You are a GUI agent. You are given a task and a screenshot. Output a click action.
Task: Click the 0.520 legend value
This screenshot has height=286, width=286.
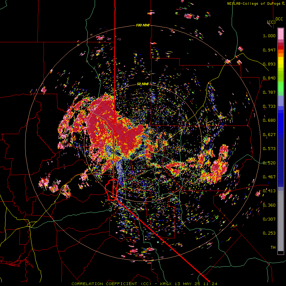pos(269,163)
